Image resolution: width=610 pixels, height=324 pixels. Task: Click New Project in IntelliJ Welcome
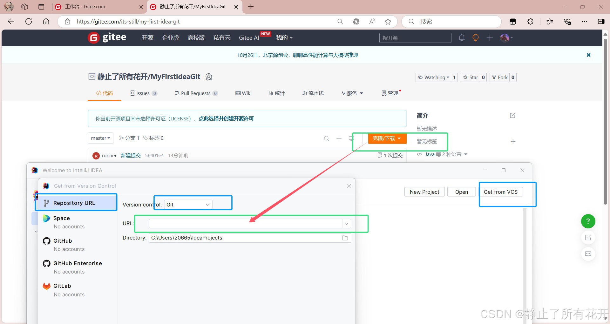pyautogui.click(x=424, y=192)
